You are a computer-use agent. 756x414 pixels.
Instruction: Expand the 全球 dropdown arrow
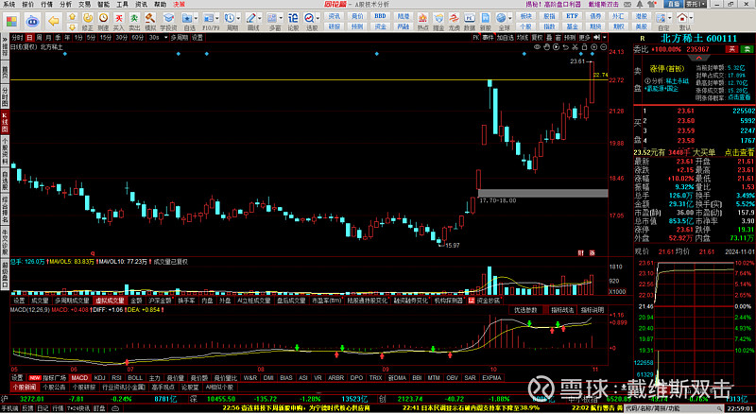pos(510,18)
